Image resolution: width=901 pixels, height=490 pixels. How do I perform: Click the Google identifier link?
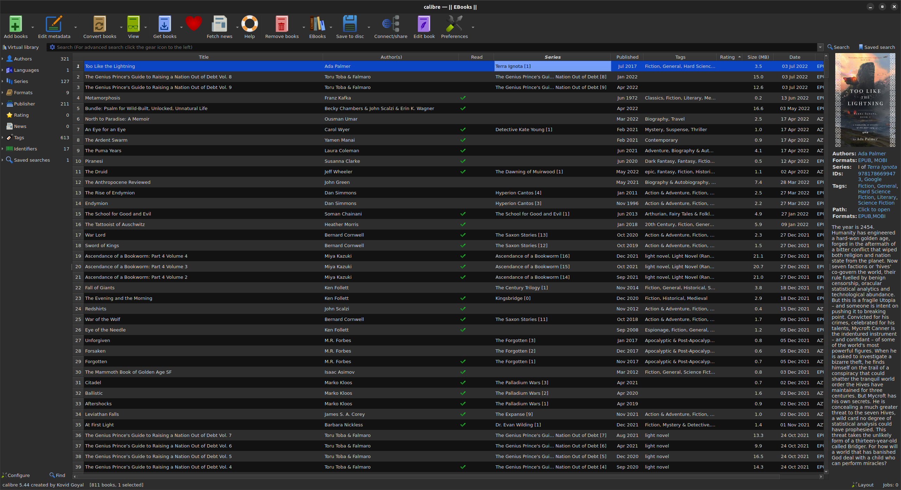click(873, 179)
